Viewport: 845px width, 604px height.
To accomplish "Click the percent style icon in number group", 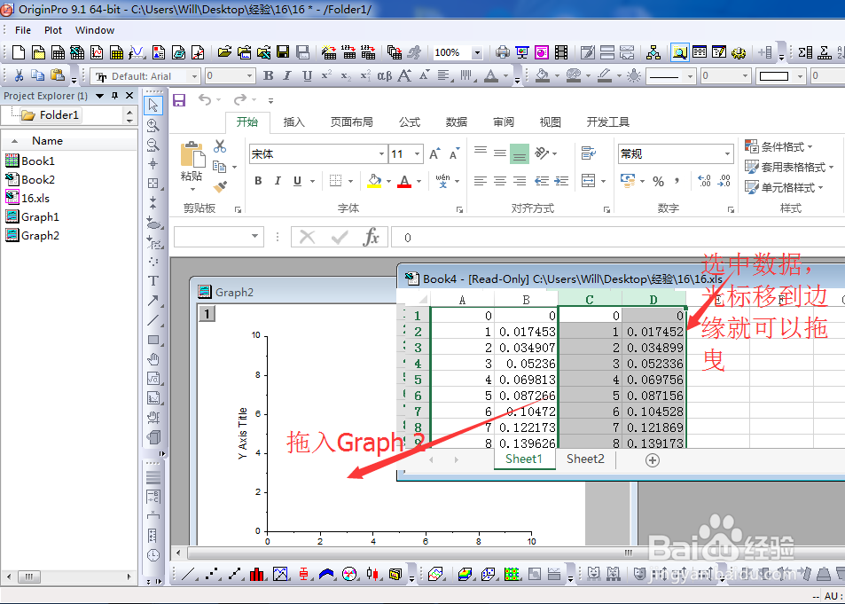I will click(x=658, y=181).
